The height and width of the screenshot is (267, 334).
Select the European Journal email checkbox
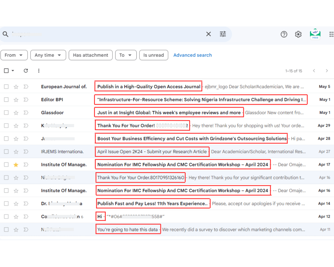click(x=6, y=87)
